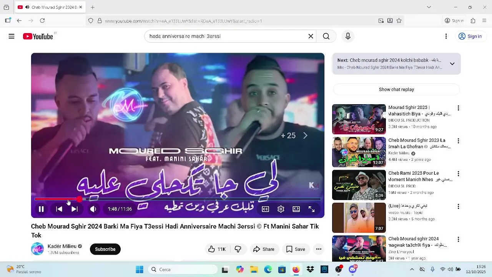Like the video with 11K likes
Viewport: 492px width, 277px height.
click(x=217, y=249)
